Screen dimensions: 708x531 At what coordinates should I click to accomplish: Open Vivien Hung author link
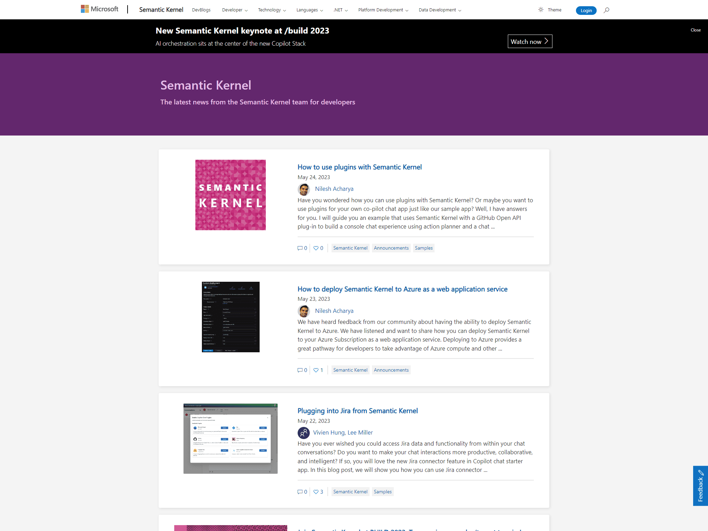click(x=328, y=433)
